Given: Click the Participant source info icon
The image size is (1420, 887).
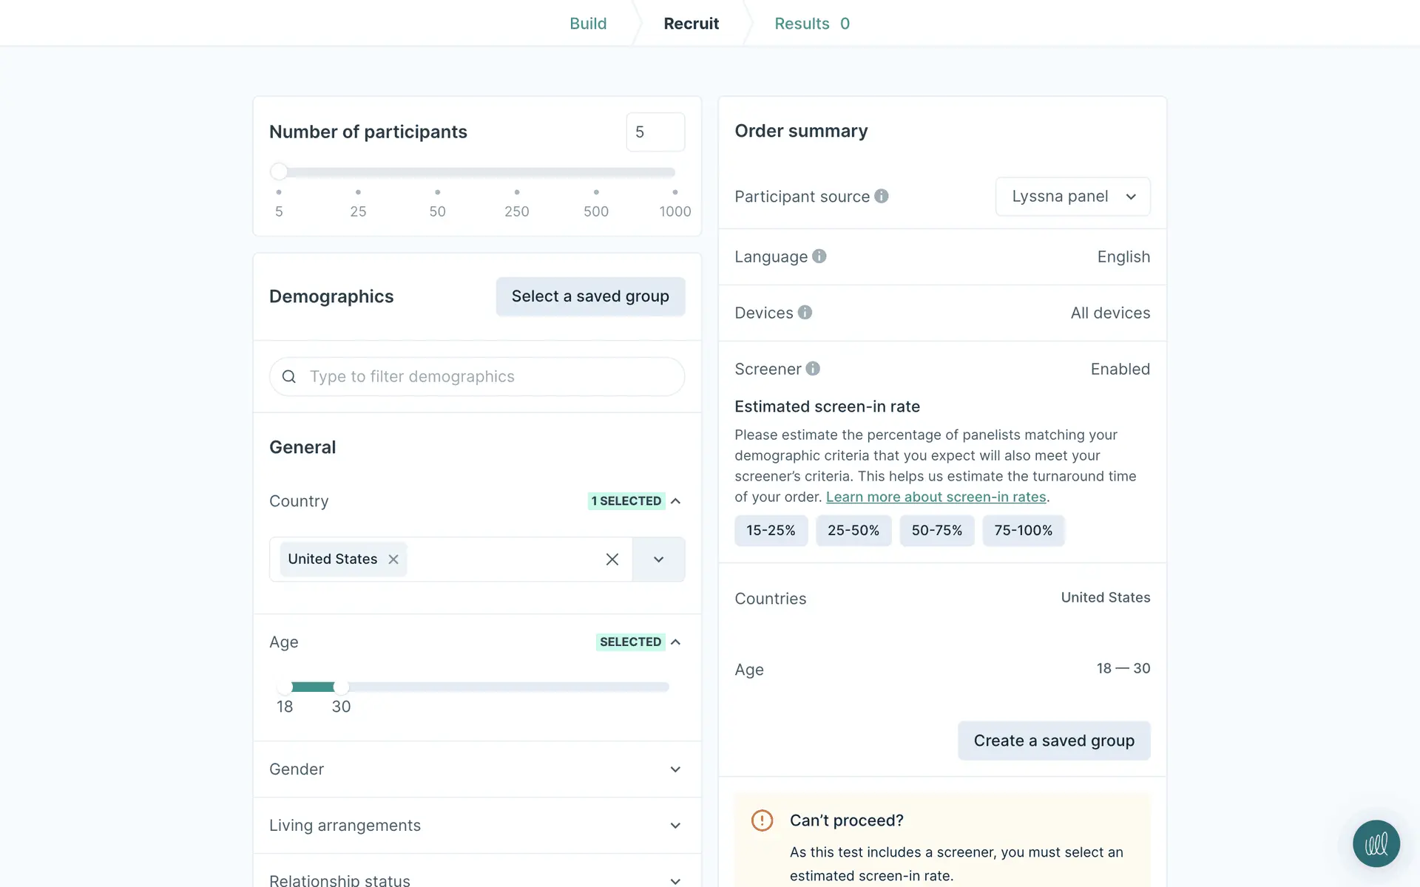Looking at the screenshot, I should 881,196.
